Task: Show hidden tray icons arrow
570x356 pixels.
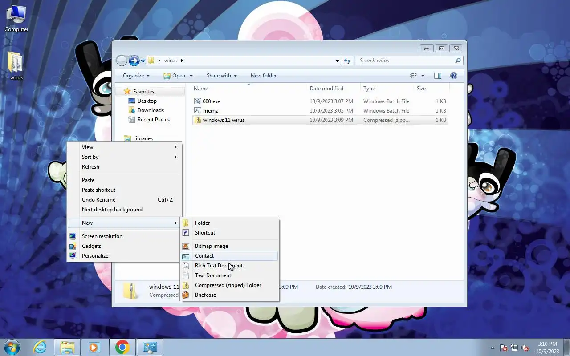Action: (493, 348)
